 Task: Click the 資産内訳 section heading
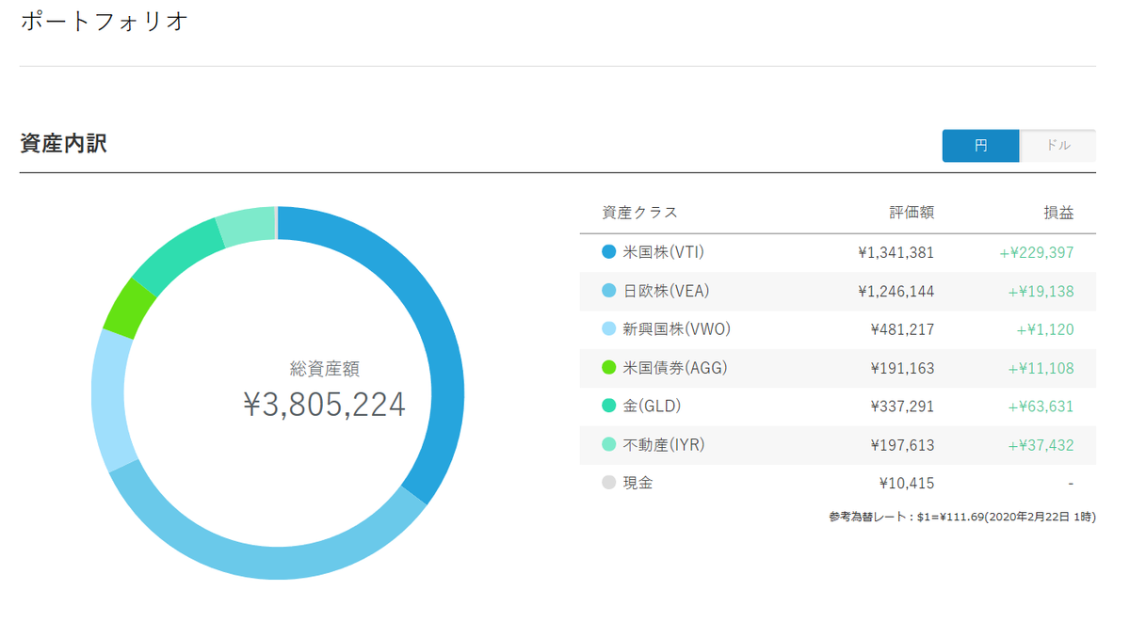pyautogui.click(x=63, y=144)
